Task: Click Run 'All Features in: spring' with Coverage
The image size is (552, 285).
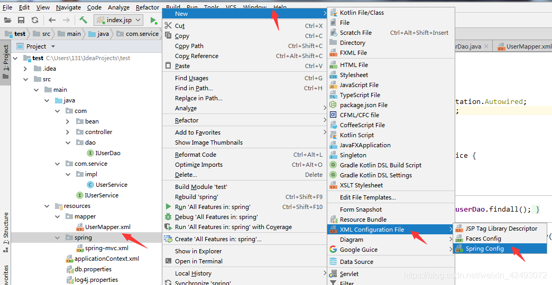Action: (244, 227)
